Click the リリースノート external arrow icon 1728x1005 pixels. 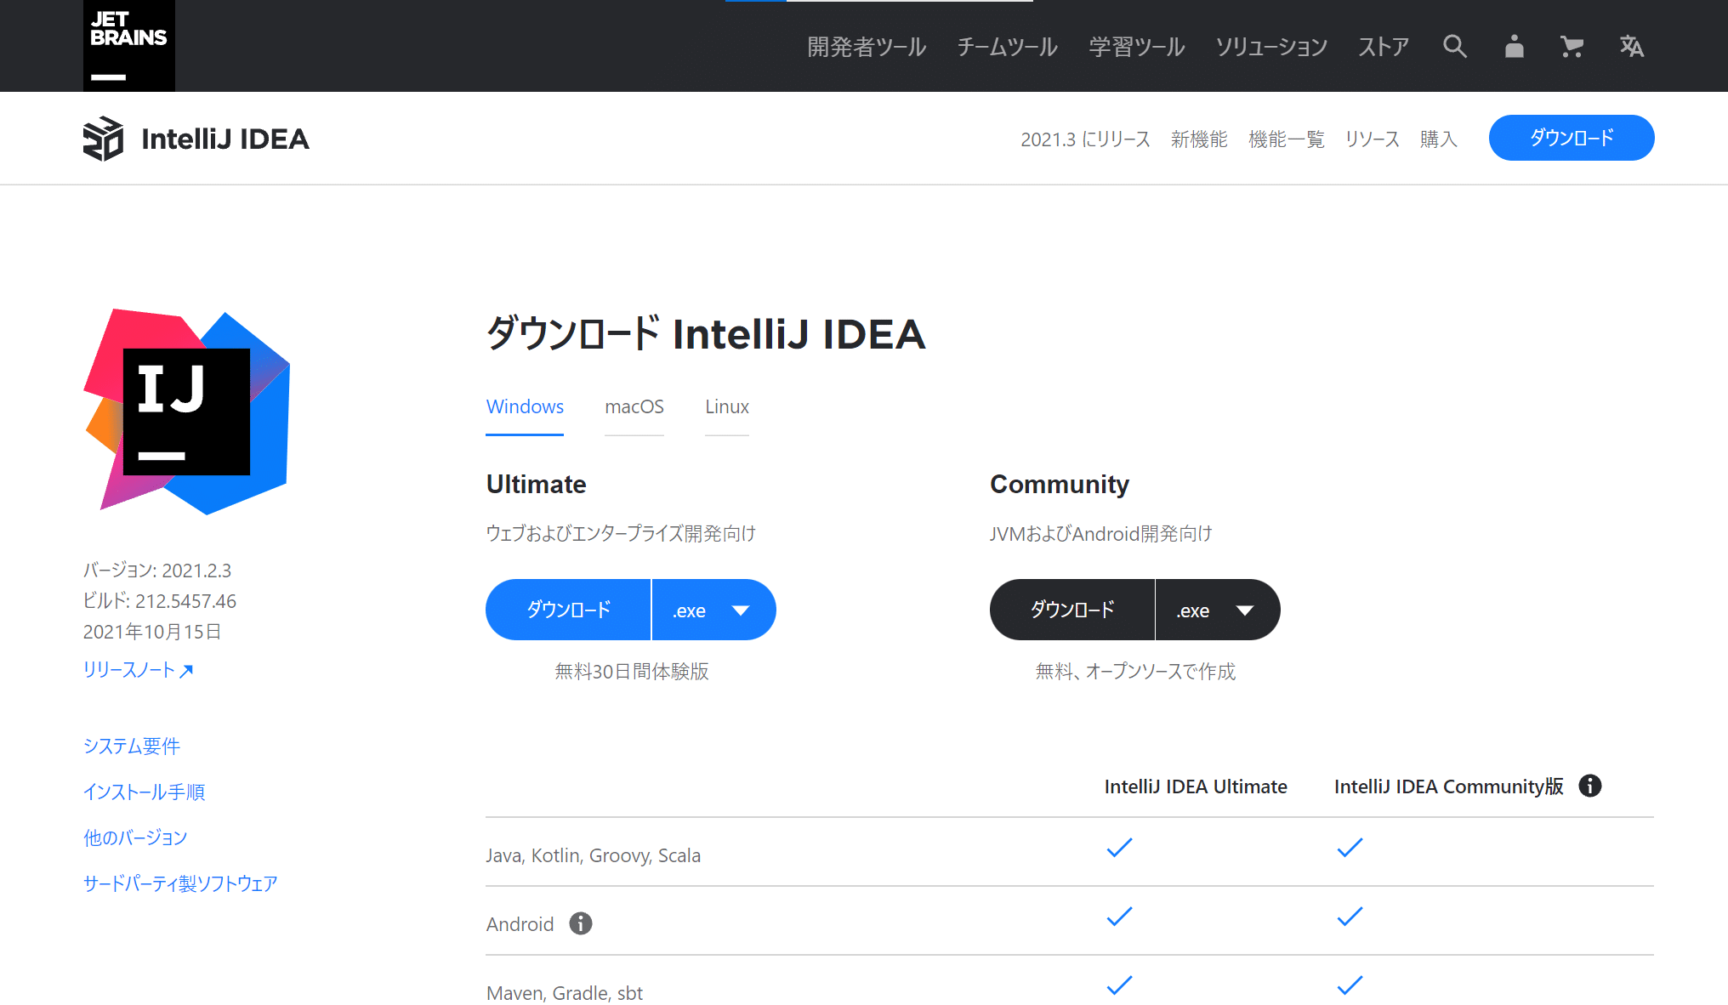coord(186,671)
